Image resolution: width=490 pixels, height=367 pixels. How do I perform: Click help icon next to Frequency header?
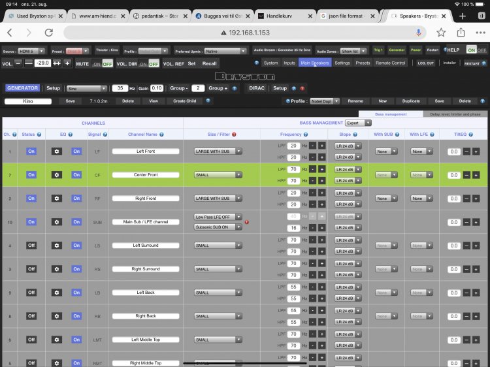click(306, 135)
